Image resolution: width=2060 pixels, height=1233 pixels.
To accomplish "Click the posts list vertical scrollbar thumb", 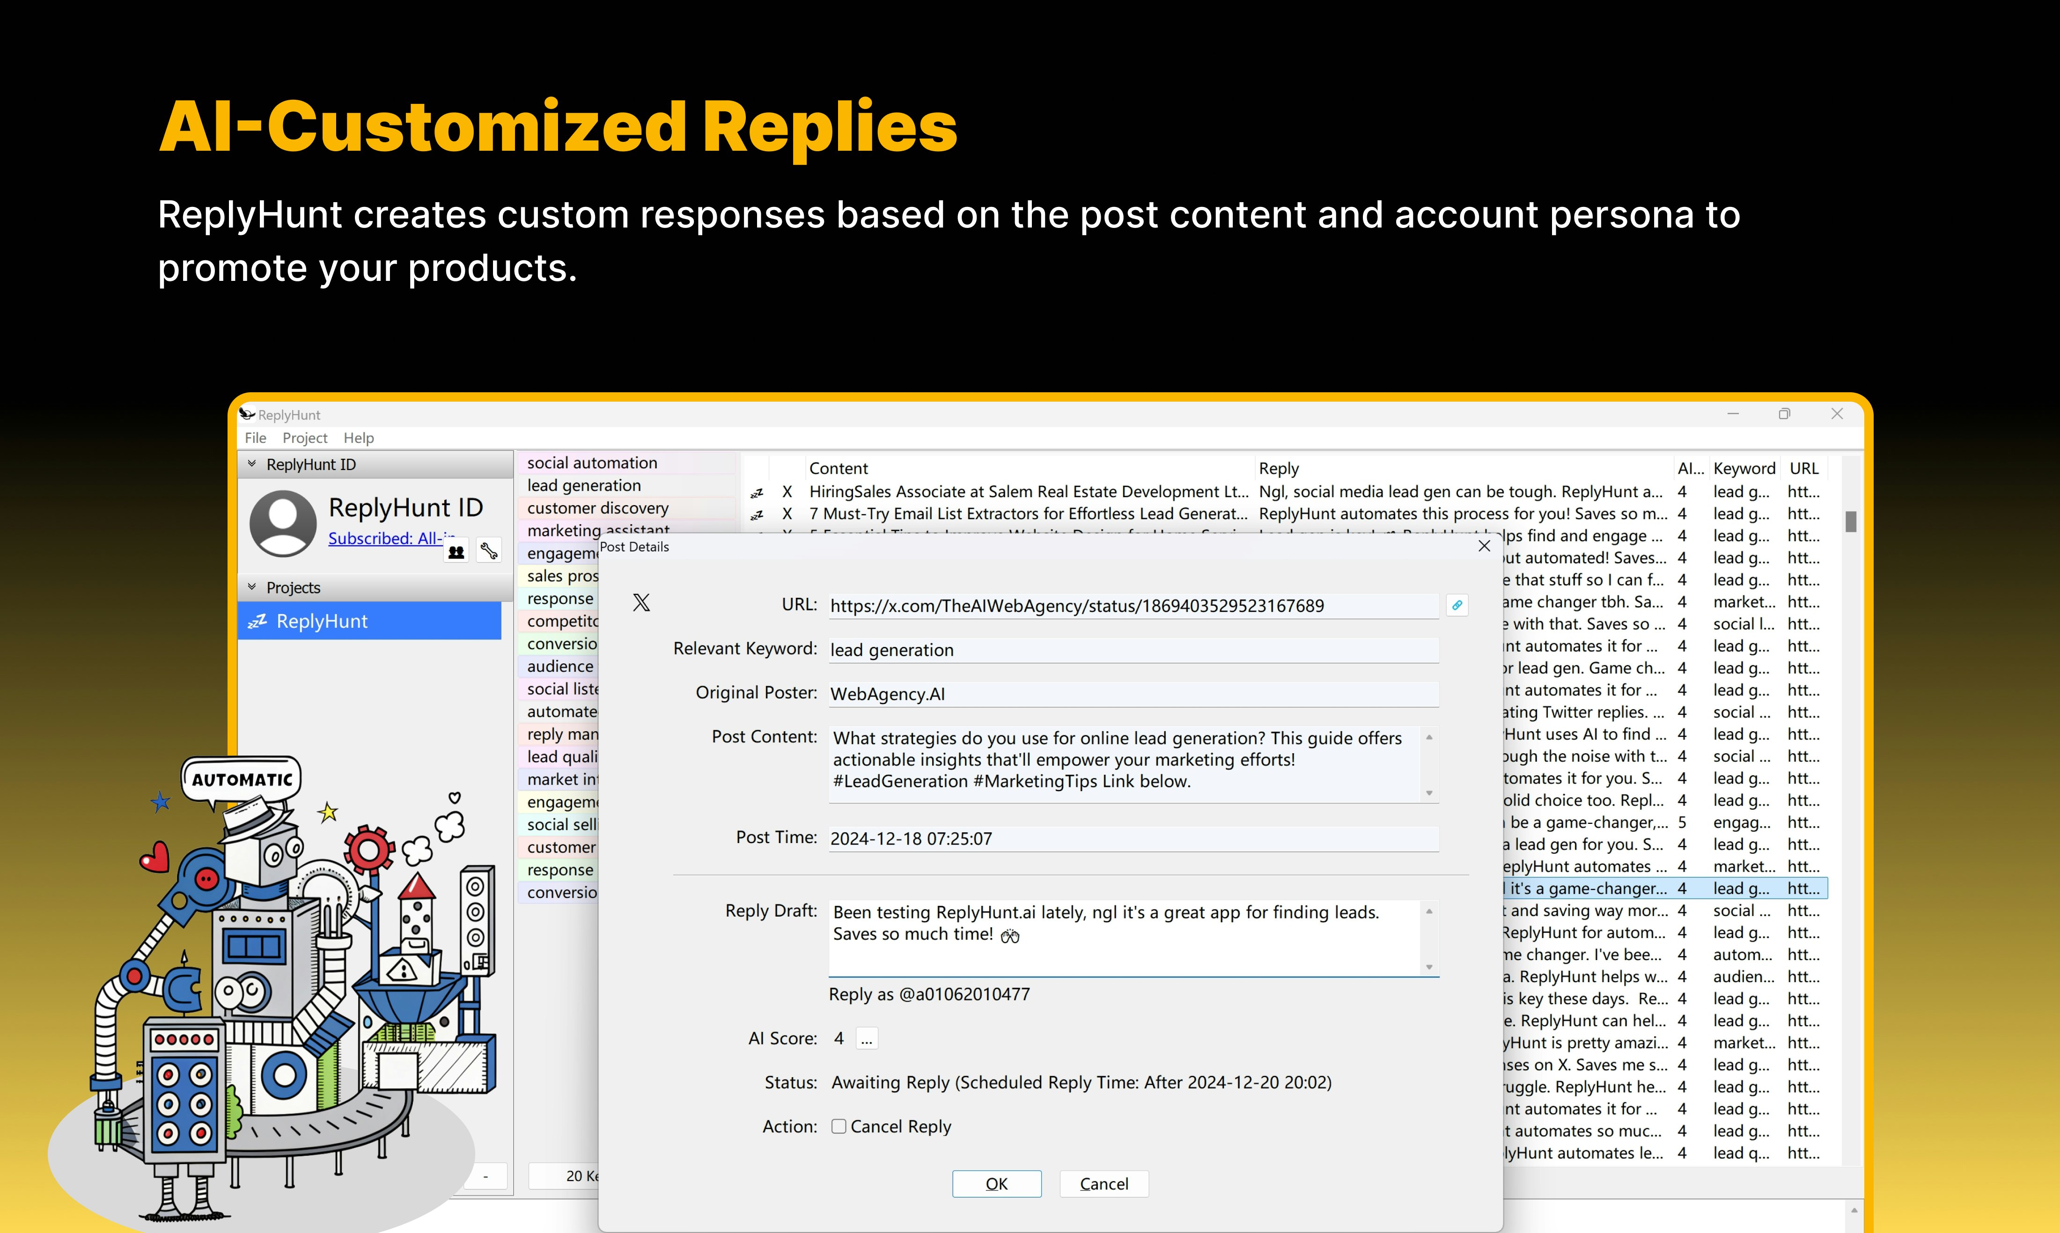I will pos(1851,522).
